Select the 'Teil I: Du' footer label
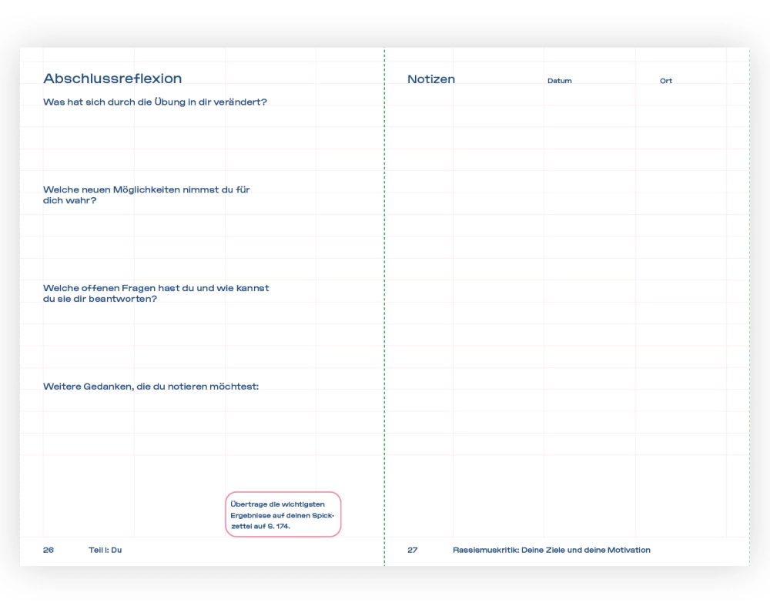 (105, 550)
